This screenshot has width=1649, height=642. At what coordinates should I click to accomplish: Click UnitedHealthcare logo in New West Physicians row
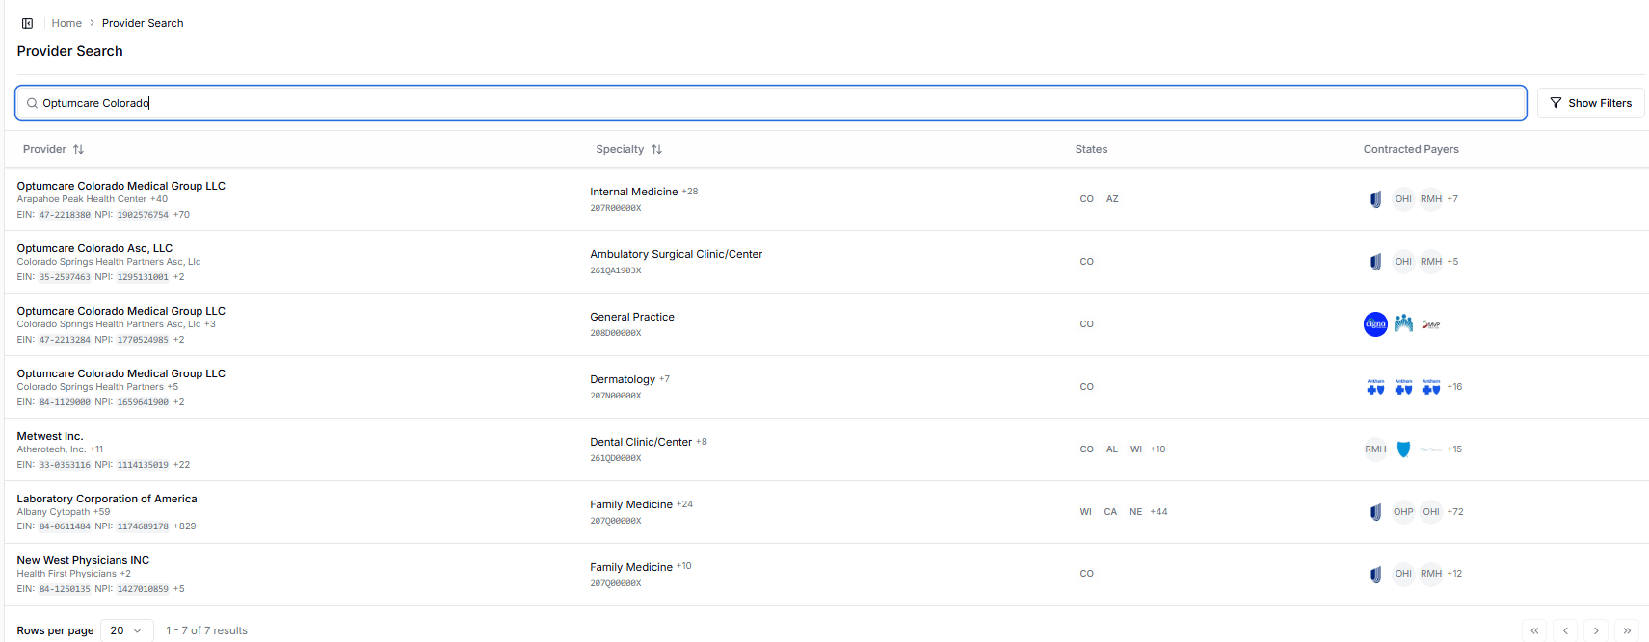pos(1375,574)
